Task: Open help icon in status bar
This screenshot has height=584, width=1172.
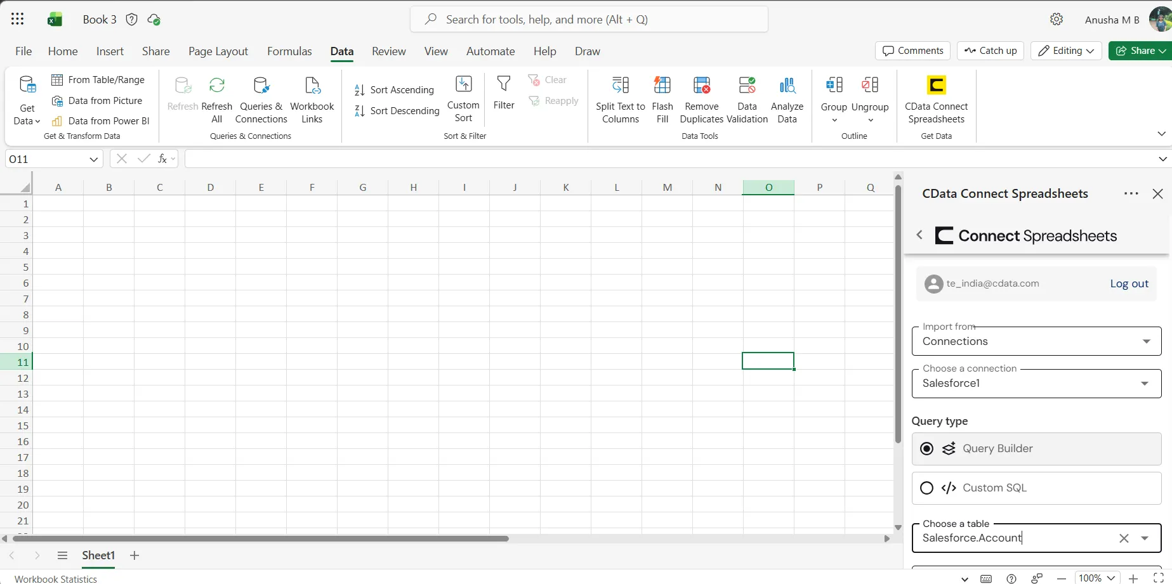Action: point(1011,578)
